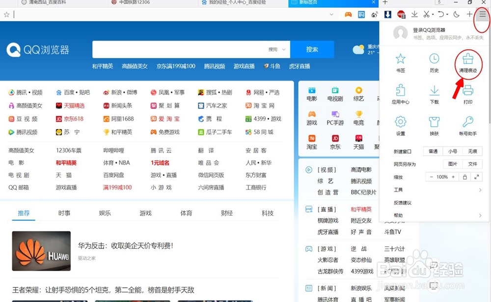Viewport: 491px width, 302px height.
Task: Click Clear Traces (清理痕迹) icon
Action: pos(468,63)
